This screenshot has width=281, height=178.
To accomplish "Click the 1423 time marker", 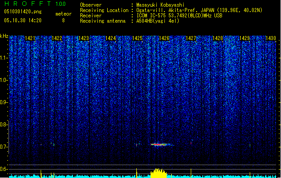I will 84,38.
